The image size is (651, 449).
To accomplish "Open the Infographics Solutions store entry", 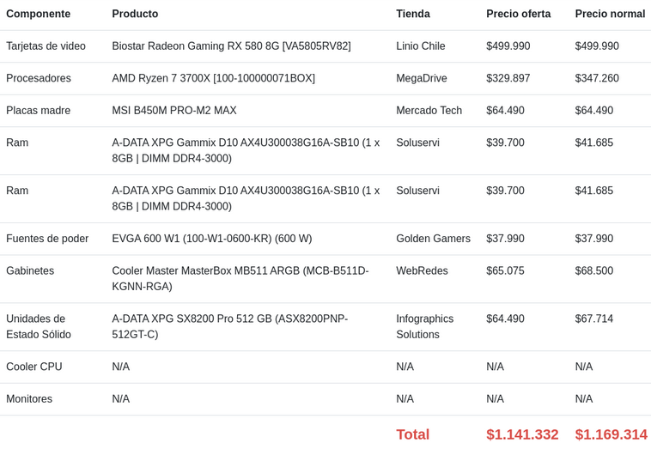I will (x=425, y=326).
